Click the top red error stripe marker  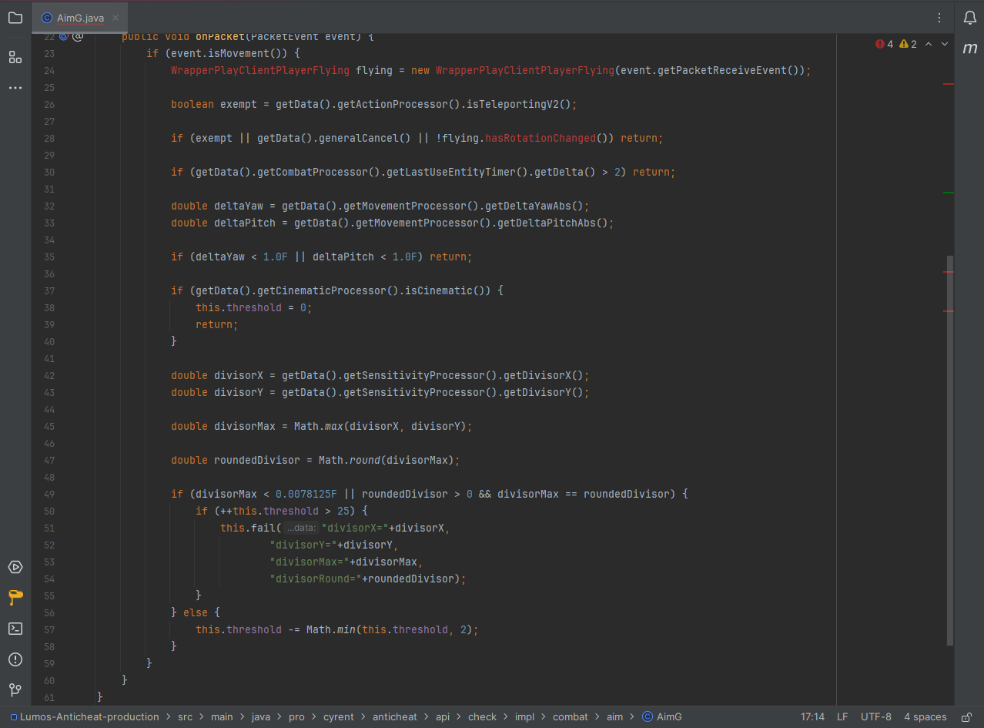(949, 83)
